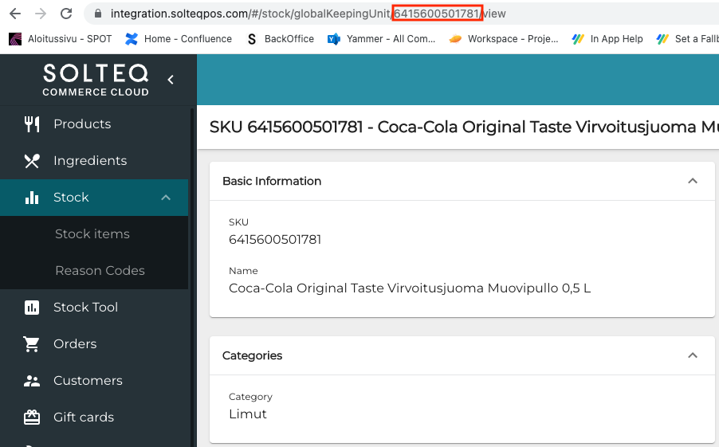The width and height of the screenshot is (719, 447).
Task: Click the browser address bar URL
Action: click(x=308, y=14)
